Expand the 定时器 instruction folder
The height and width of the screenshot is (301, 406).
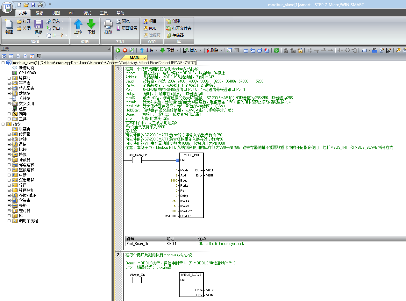pos(9,211)
